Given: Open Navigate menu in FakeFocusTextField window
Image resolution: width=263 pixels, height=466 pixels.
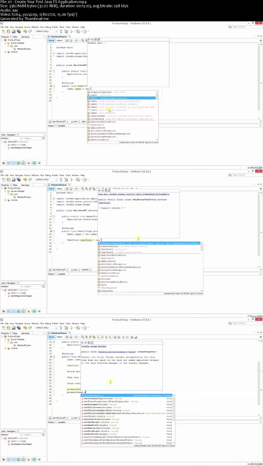Looking at the screenshot, I should coord(19,175).
